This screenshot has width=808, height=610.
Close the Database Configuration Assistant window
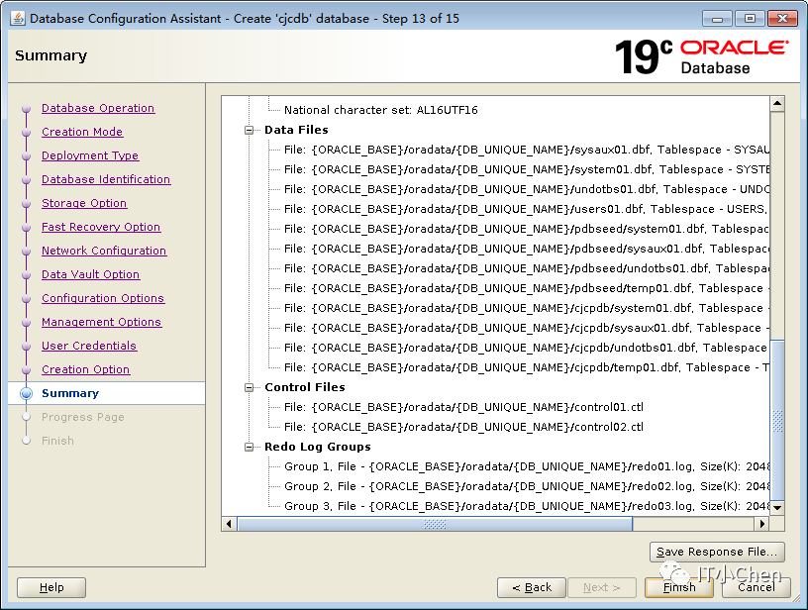[x=782, y=19]
